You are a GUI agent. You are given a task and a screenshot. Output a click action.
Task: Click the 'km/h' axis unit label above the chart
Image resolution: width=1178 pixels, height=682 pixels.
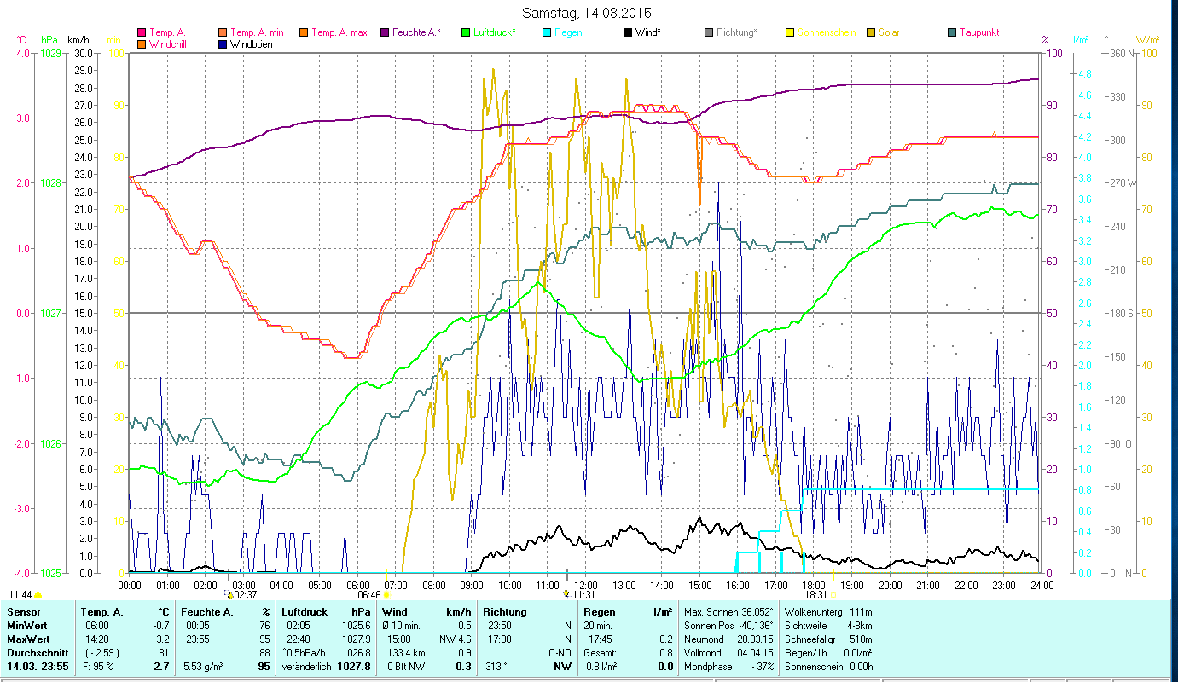click(x=78, y=40)
